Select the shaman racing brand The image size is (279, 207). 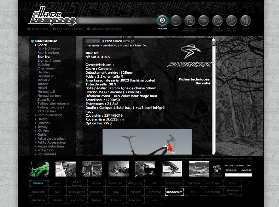[x=233, y=192]
